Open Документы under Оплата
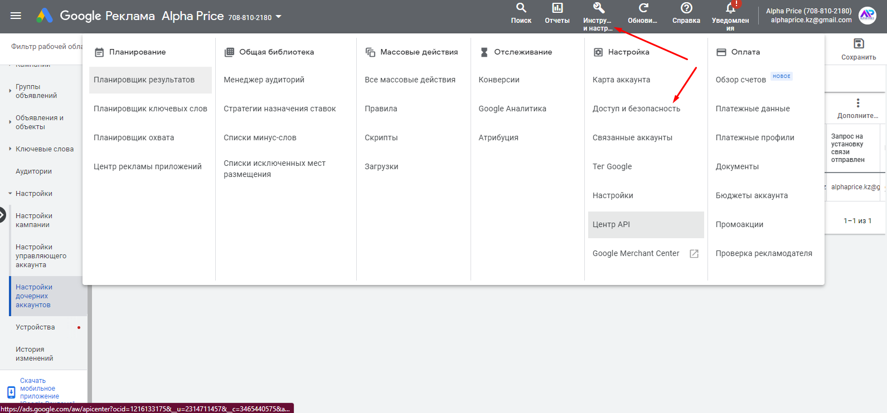The width and height of the screenshot is (887, 413). pos(737,167)
